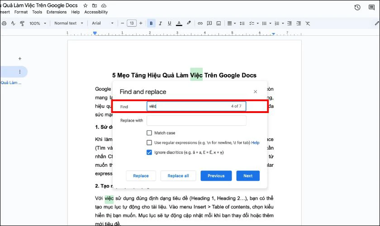Clear formatting from selection
The height and width of the screenshot is (226, 380).
(x=308, y=23)
